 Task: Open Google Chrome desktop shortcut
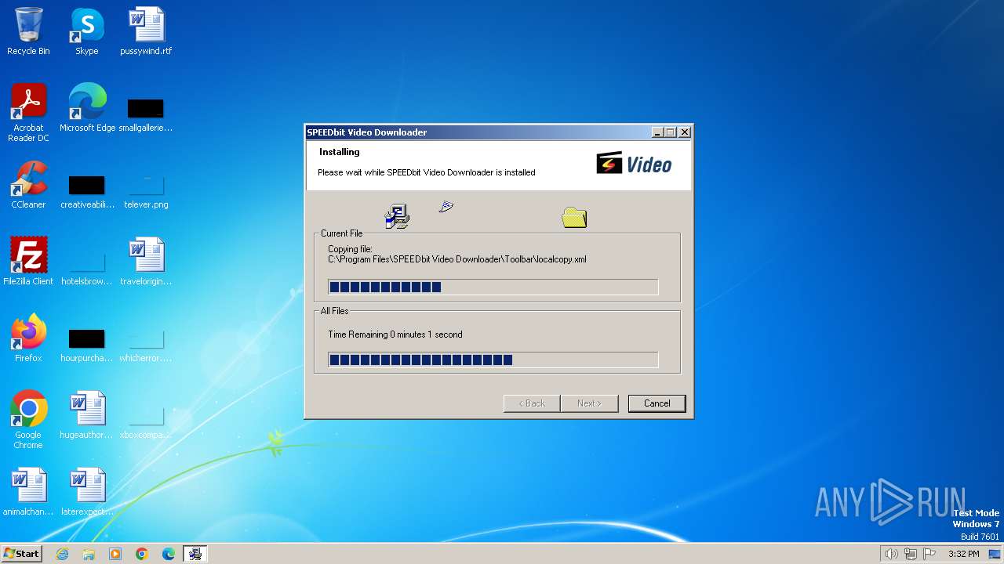click(28, 420)
